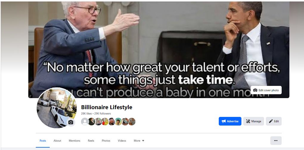Click the last follower avatar in row
This screenshot has height=150, width=304.
pos(132,121)
